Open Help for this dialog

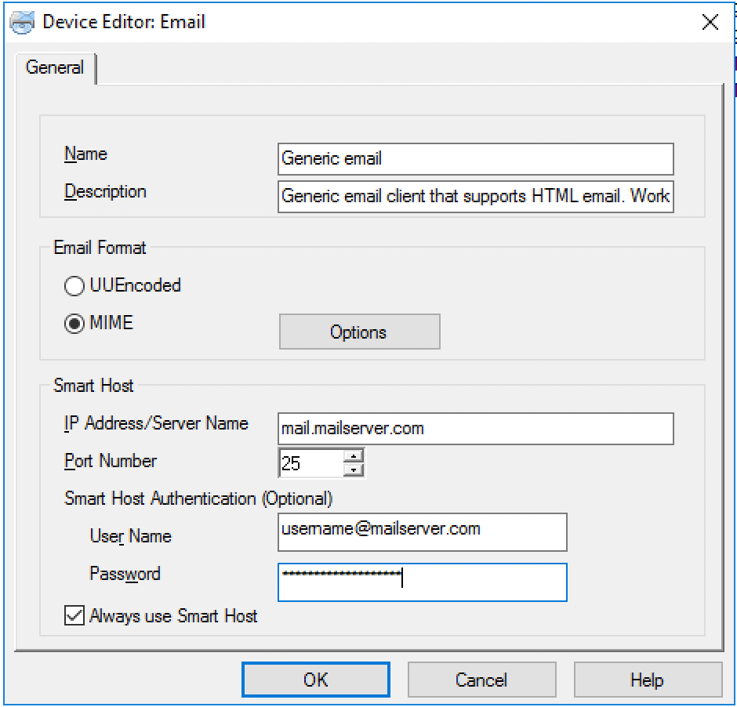[x=648, y=680]
